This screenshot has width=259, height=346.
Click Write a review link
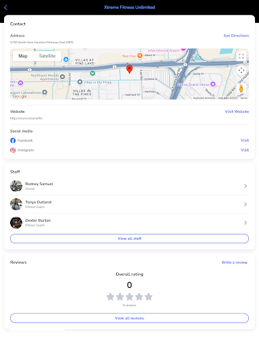(234, 262)
